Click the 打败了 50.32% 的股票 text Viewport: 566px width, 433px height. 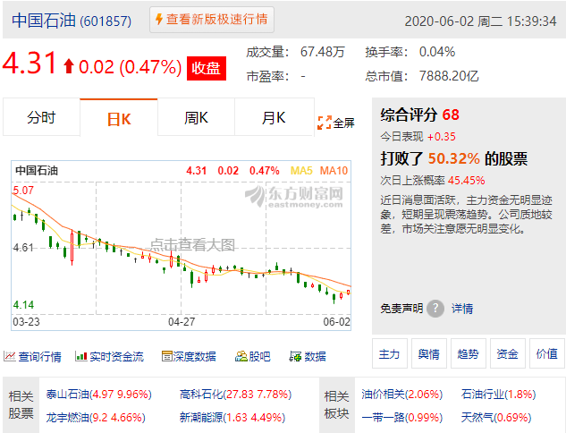click(x=453, y=158)
